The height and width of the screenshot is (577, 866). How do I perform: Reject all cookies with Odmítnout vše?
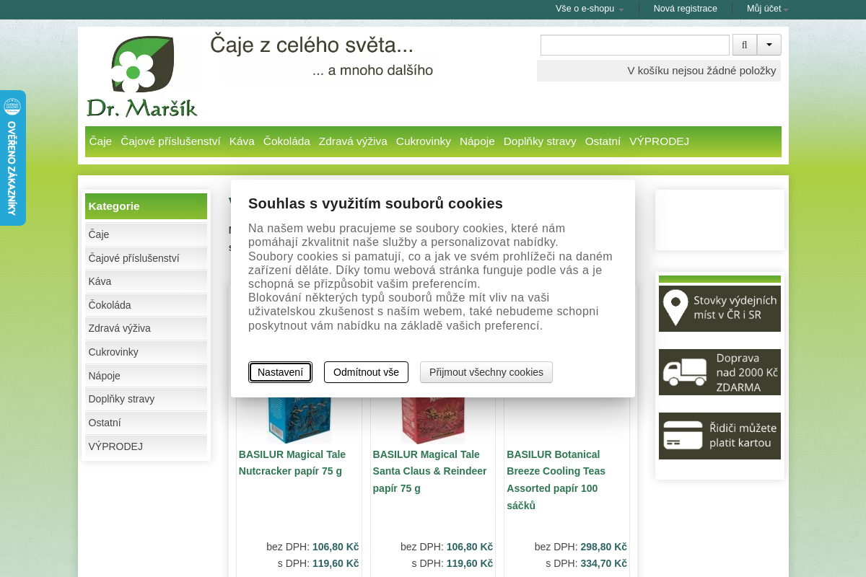[x=366, y=372]
